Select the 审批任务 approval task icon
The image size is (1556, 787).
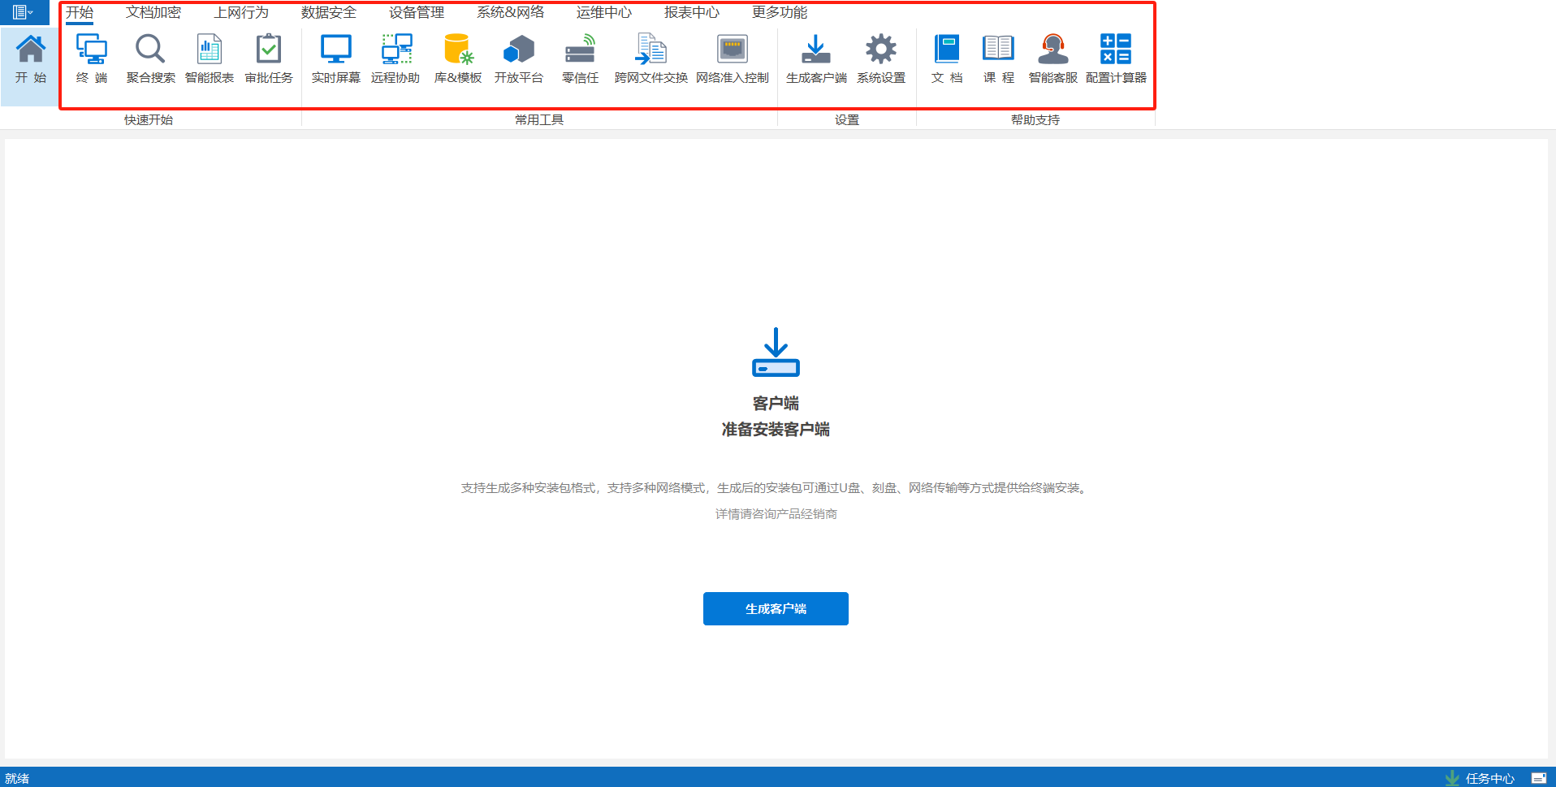pyautogui.click(x=269, y=50)
